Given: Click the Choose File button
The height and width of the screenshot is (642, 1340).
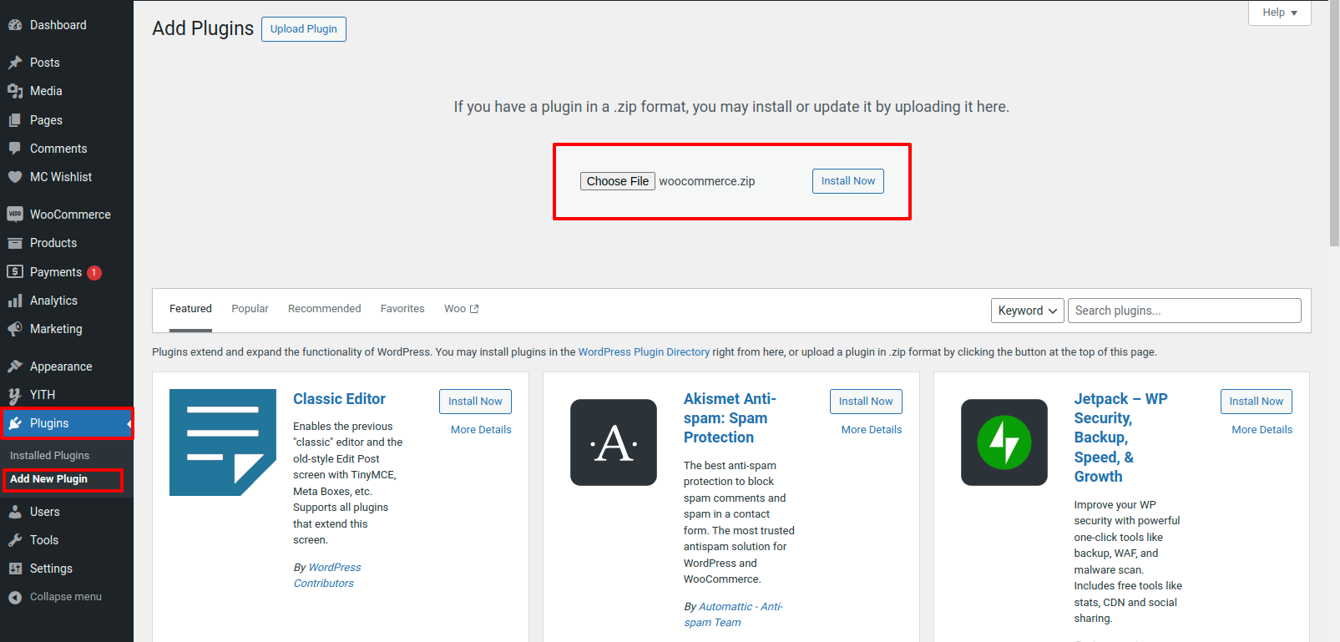Looking at the screenshot, I should [x=618, y=181].
